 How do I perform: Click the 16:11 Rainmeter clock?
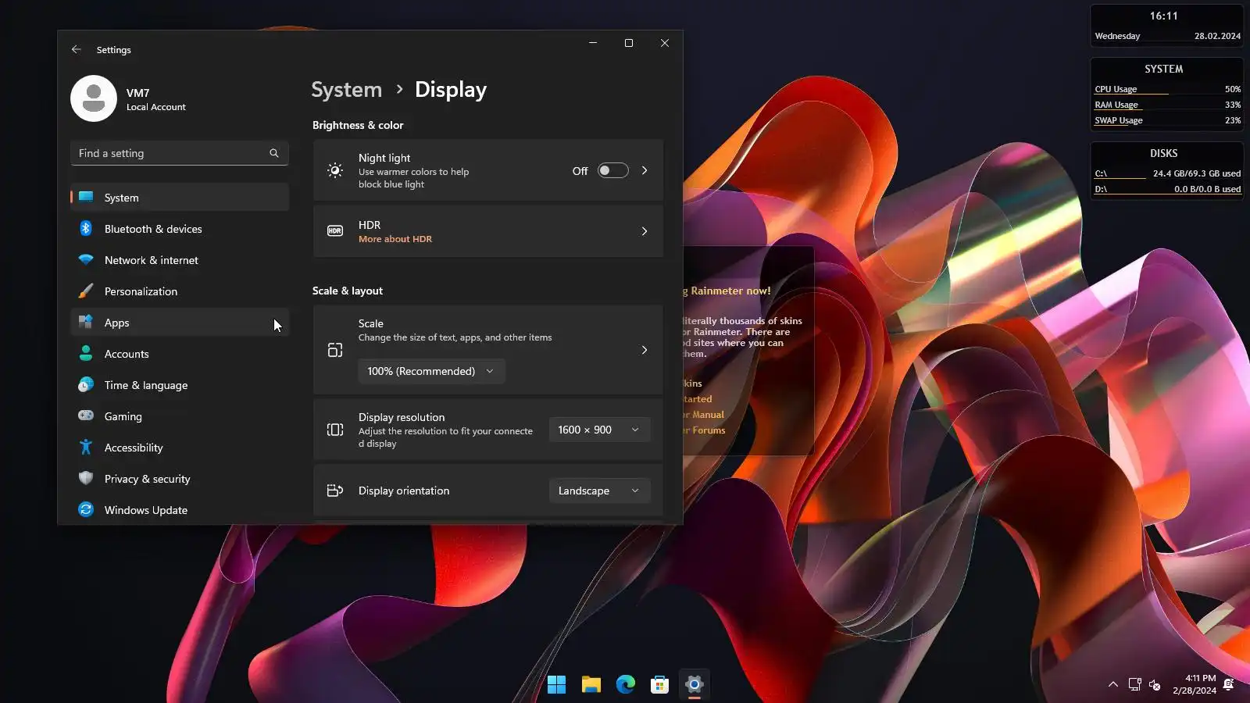(1163, 16)
